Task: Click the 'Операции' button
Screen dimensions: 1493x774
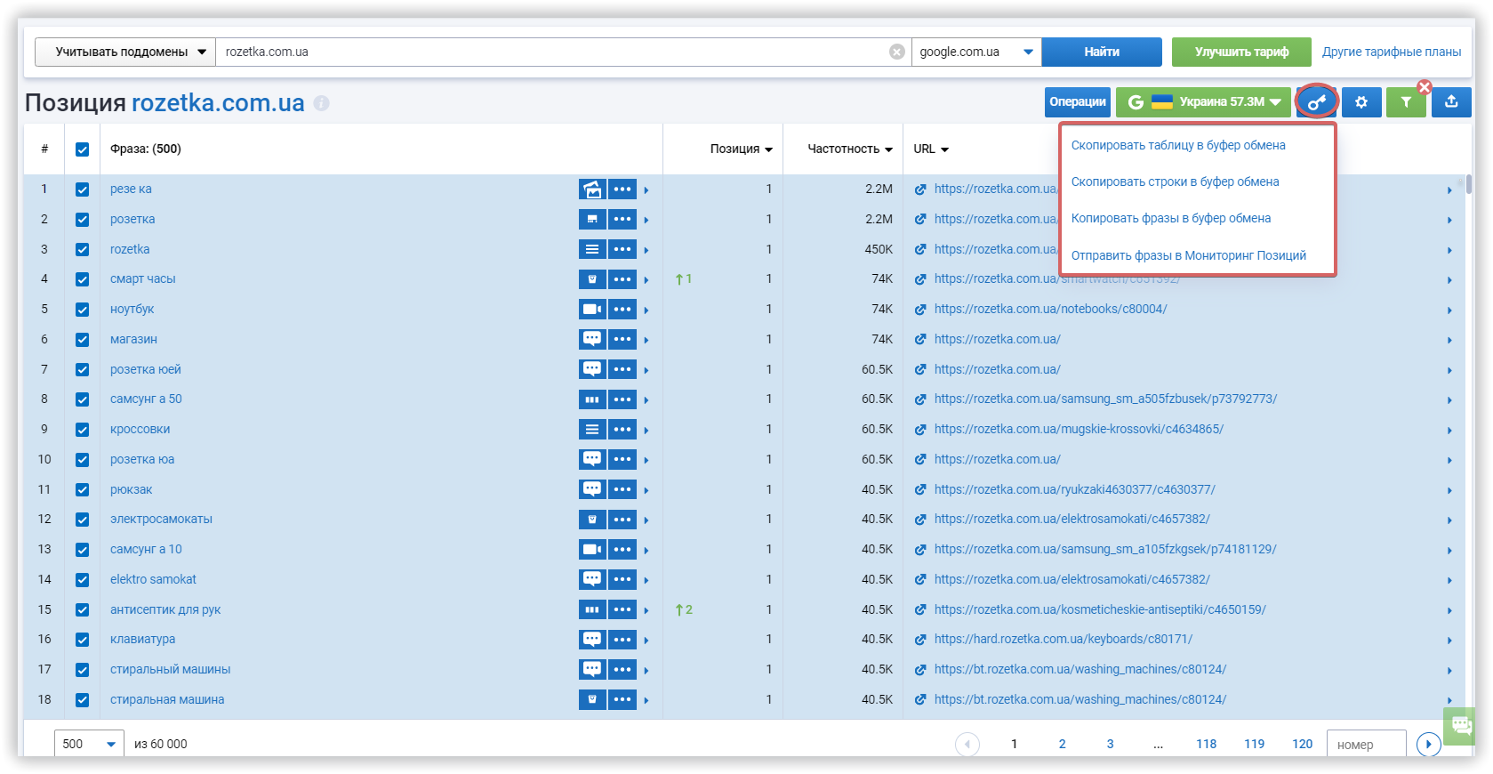Action: 1078,102
